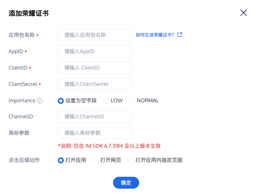Choose the 打开应用 radio option
This screenshot has width=257, height=195.
coord(61,160)
